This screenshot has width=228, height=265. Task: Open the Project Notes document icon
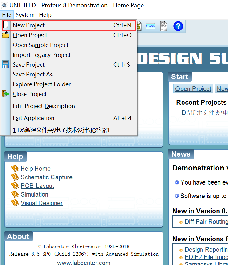pos(163,26)
